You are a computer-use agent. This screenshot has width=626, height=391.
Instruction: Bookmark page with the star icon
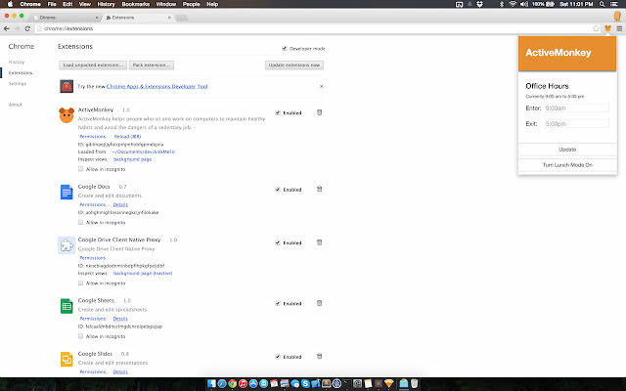pyautogui.click(x=596, y=28)
